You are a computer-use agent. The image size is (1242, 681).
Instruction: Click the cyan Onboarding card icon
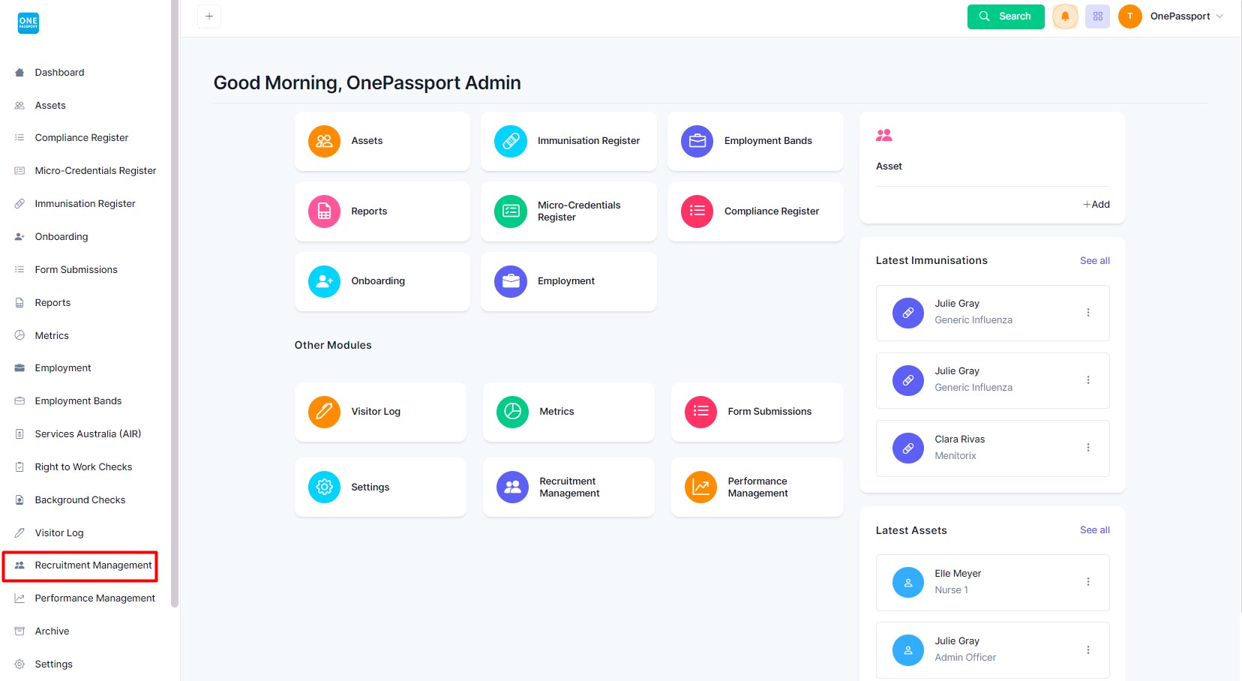tap(324, 281)
